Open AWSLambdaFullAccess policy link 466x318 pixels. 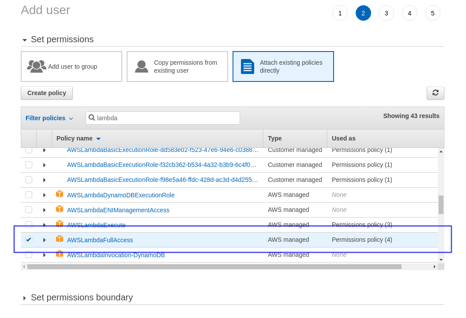[x=100, y=240]
